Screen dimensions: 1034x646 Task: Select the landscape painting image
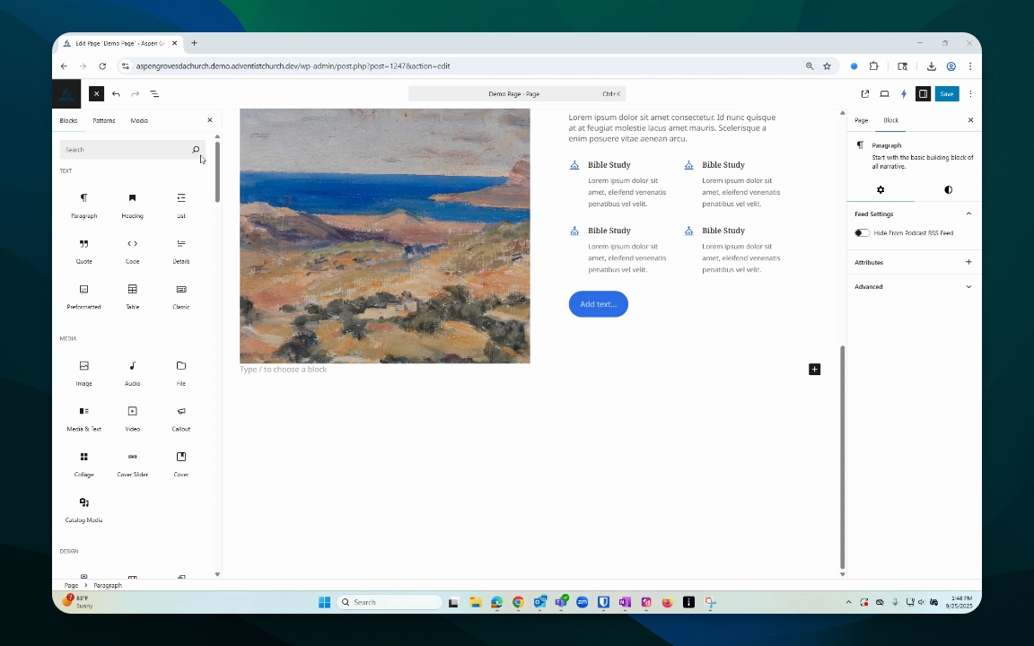[x=385, y=236]
